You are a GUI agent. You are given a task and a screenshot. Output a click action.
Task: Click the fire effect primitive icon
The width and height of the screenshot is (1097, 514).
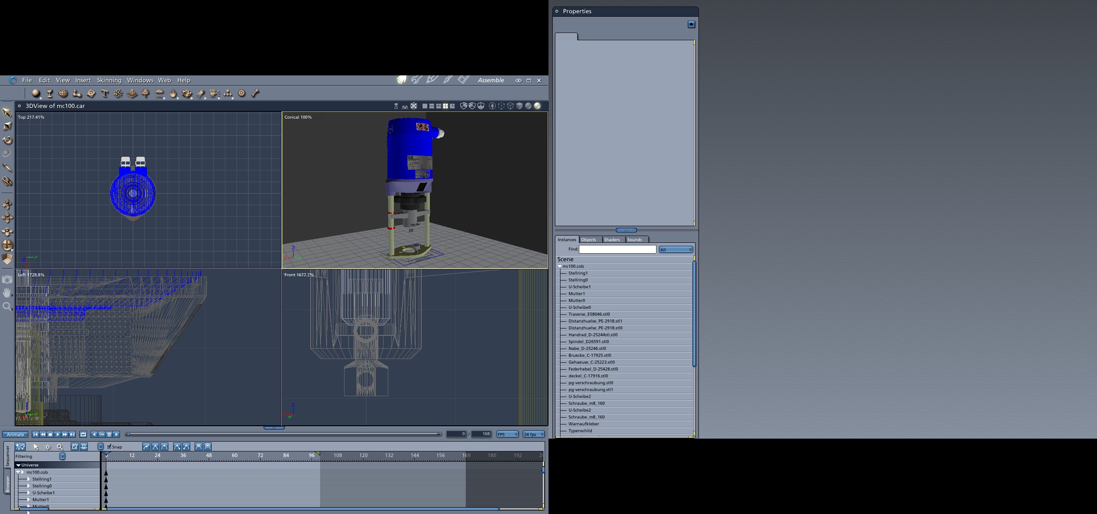173,93
